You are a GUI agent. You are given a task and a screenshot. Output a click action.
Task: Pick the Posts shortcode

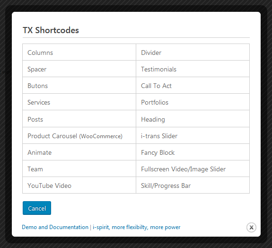point(79,118)
